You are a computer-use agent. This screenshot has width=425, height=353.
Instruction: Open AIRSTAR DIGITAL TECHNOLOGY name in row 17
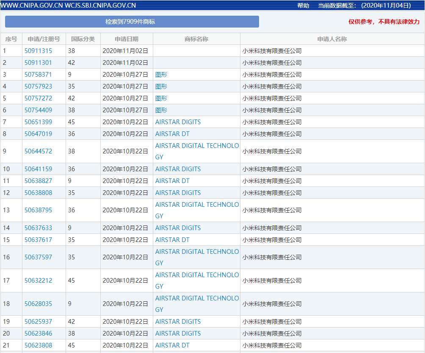coord(197,281)
